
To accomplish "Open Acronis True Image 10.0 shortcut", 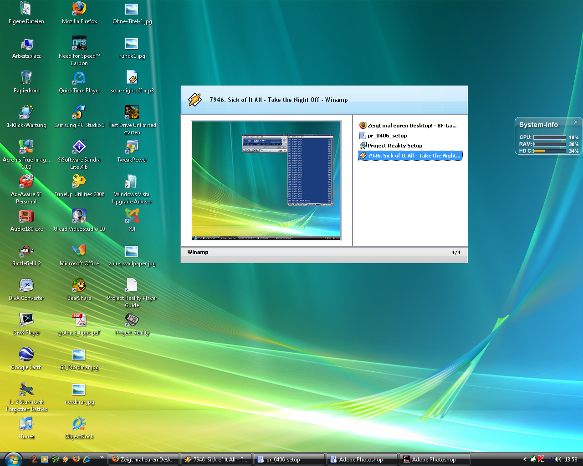I will coord(26,155).
